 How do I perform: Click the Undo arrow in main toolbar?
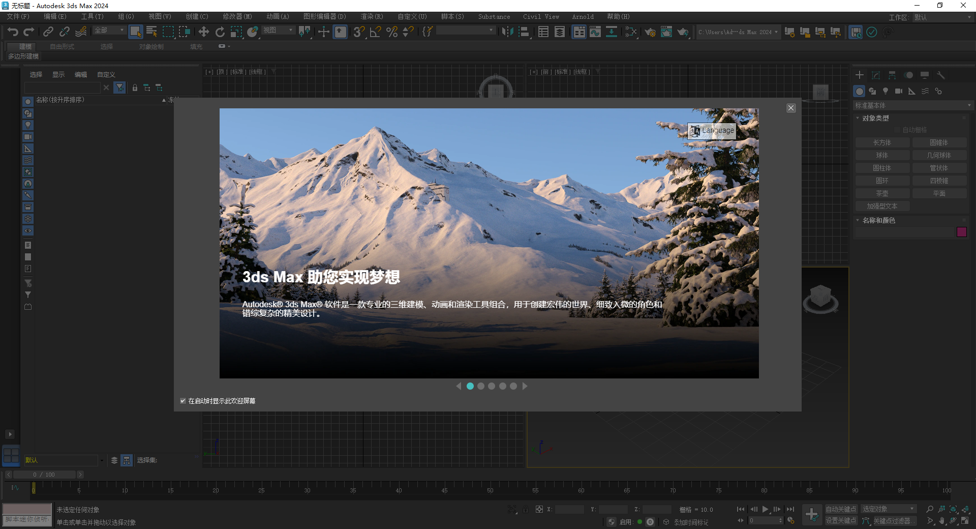(13, 32)
